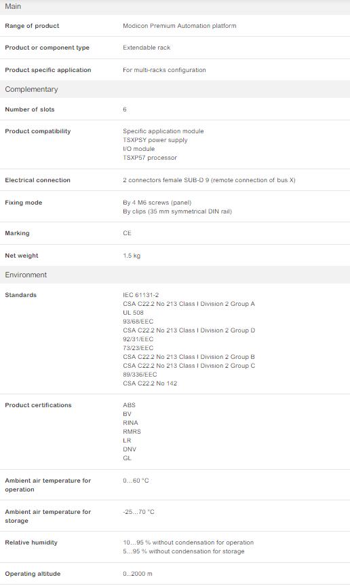Image resolution: width=350 pixels, height=586 pixels.
Task: Select the Electrical connection label
Action: [x=38, y=180]
